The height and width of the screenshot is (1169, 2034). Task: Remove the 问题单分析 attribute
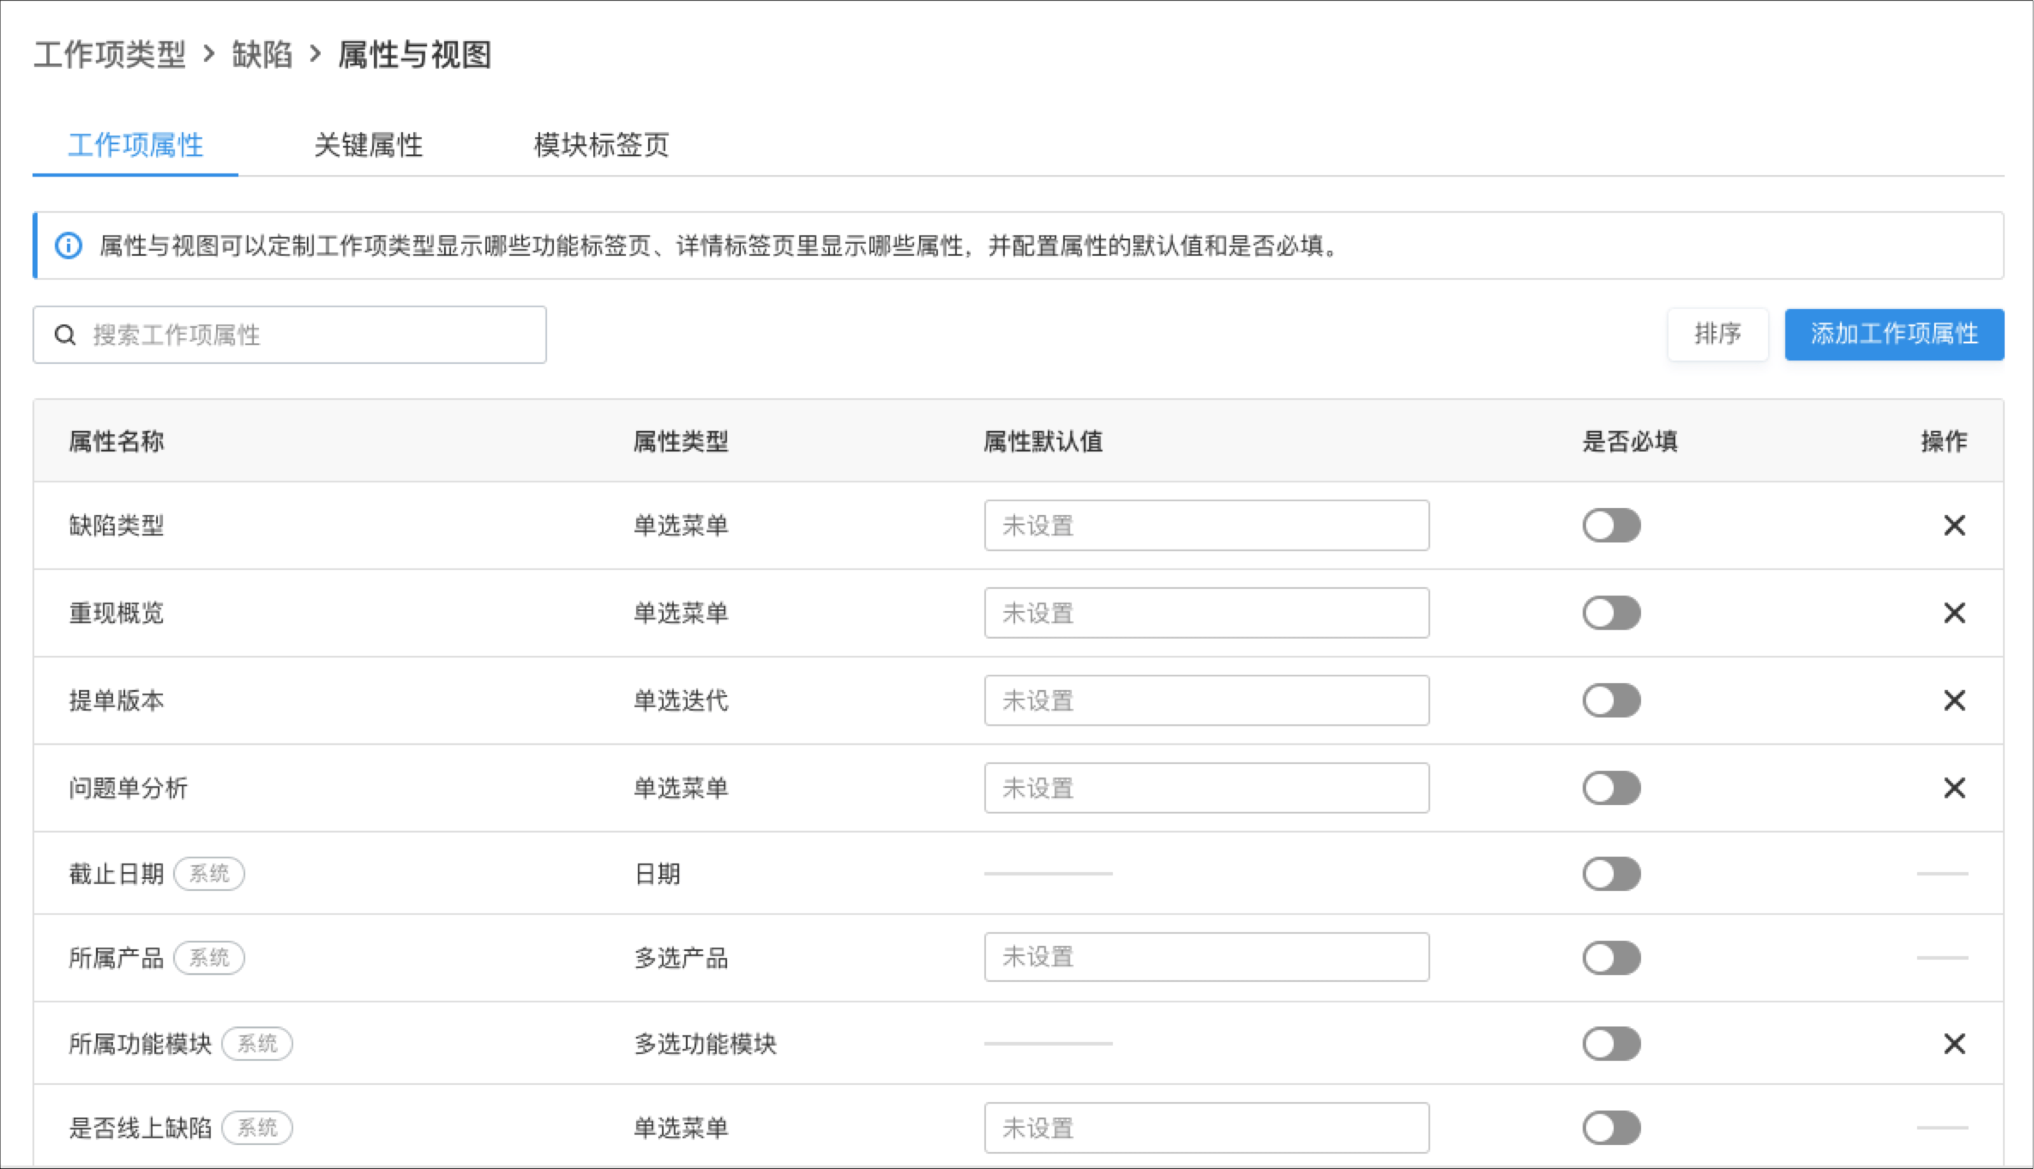tap(1954, 787)
